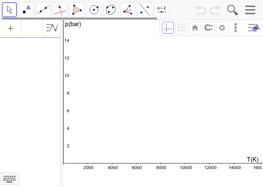Click the 10000 tick label
263x187 pixels.
coord(186,168)
